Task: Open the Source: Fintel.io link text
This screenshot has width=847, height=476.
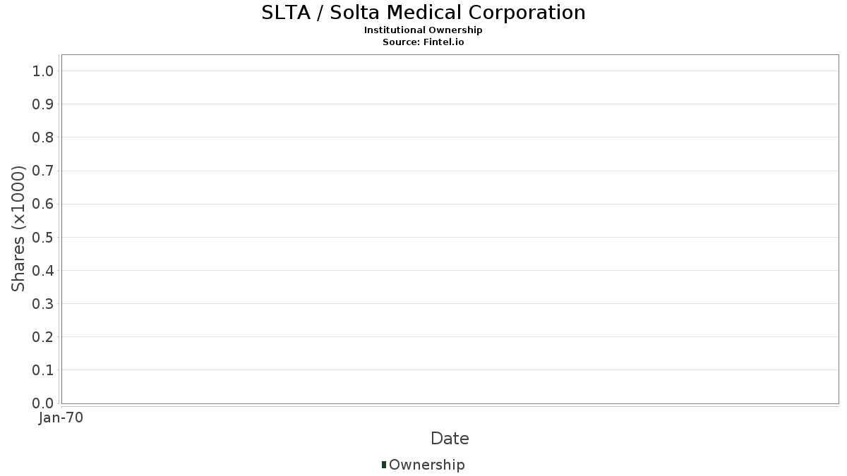Action: click(x=423, y=42)
